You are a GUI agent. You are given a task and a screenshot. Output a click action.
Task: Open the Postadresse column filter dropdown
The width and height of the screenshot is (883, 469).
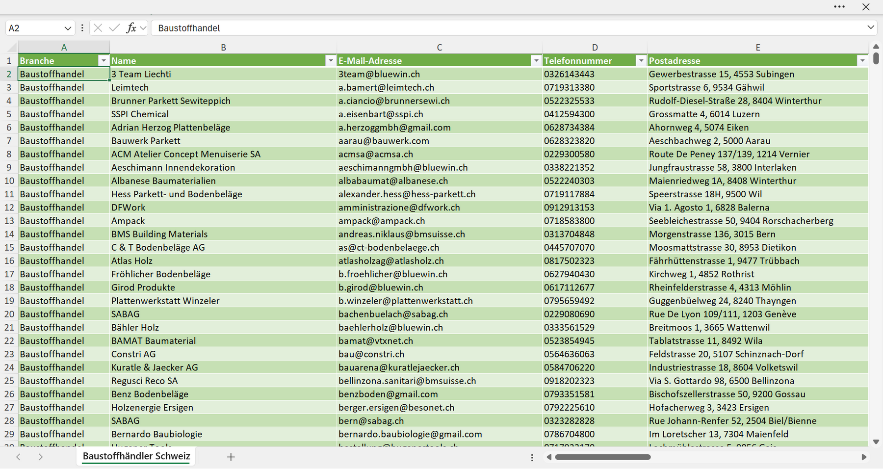coord(862,60)
